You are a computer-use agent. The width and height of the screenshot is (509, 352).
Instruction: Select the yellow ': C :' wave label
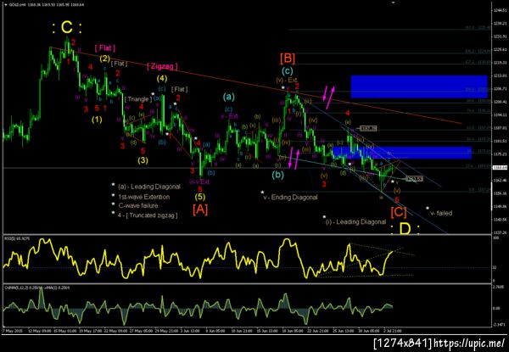66,28
